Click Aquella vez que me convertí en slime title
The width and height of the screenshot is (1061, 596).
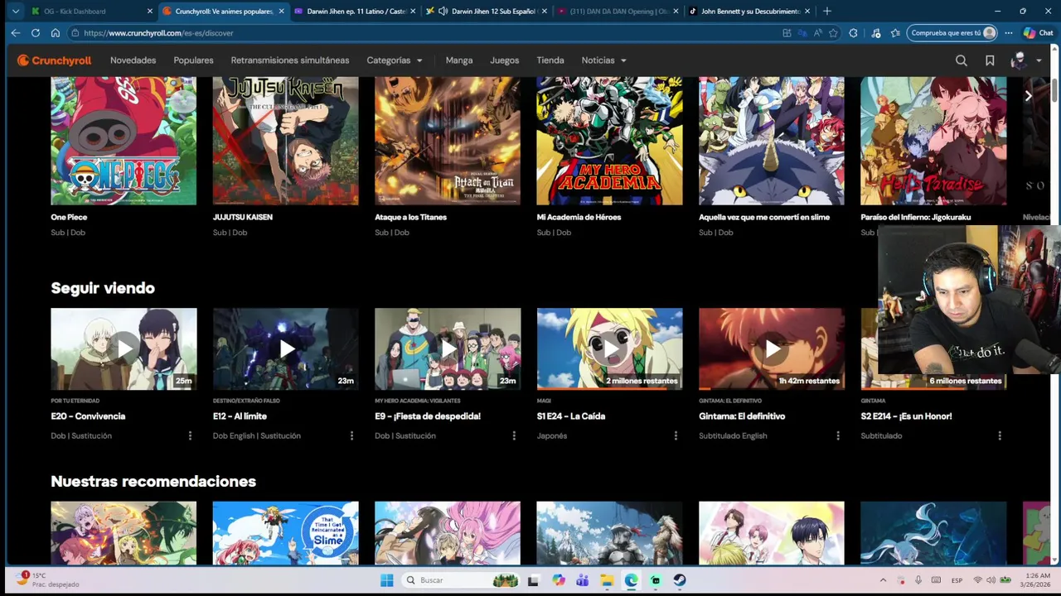point(764,217)
